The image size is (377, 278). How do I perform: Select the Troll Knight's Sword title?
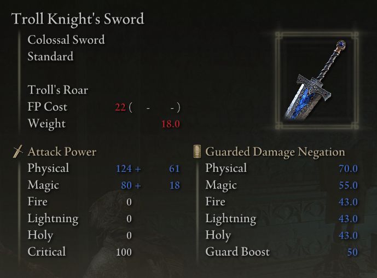[78, 19]
